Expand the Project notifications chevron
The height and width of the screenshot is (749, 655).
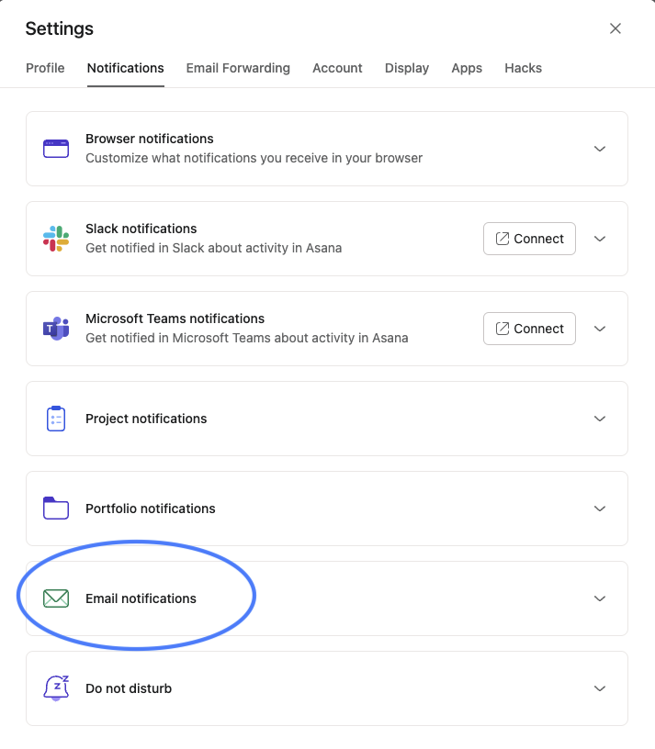600,419
